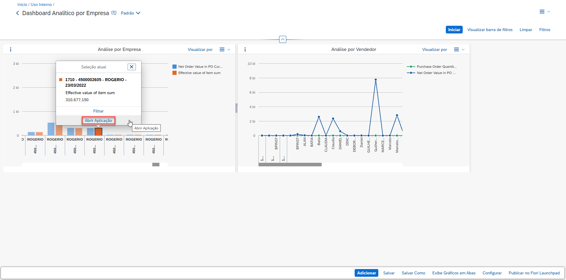This screenshot has width=566, height=280.
Task: Select Filtrar in the selection popup
Action: (99, 111)
